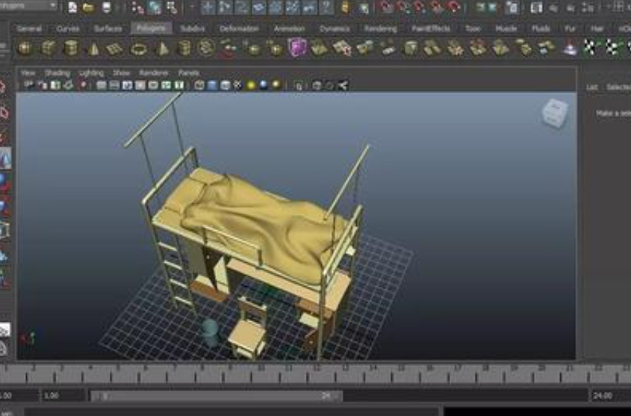This screenshot has height=416, width=631.
Task: Select the Polygons shelf tab
Action: [152, 28]
